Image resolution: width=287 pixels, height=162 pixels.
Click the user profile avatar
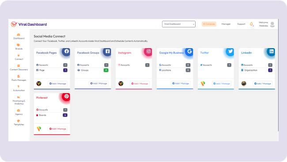[272, 24]
